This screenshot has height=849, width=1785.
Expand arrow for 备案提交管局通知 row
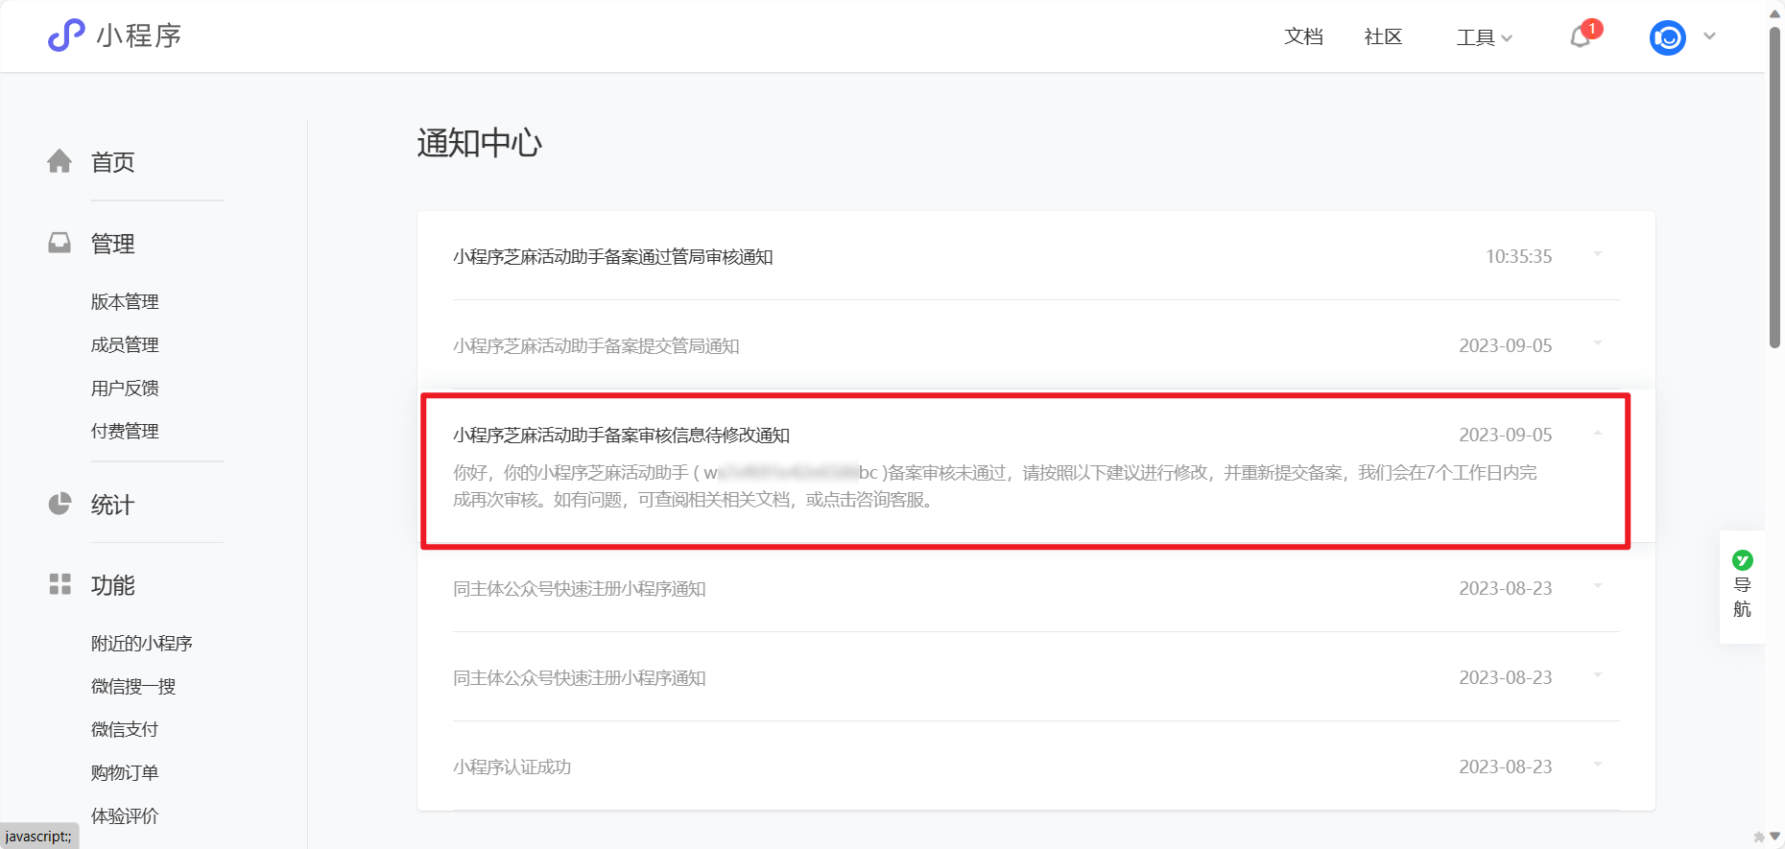point(1598,343)
